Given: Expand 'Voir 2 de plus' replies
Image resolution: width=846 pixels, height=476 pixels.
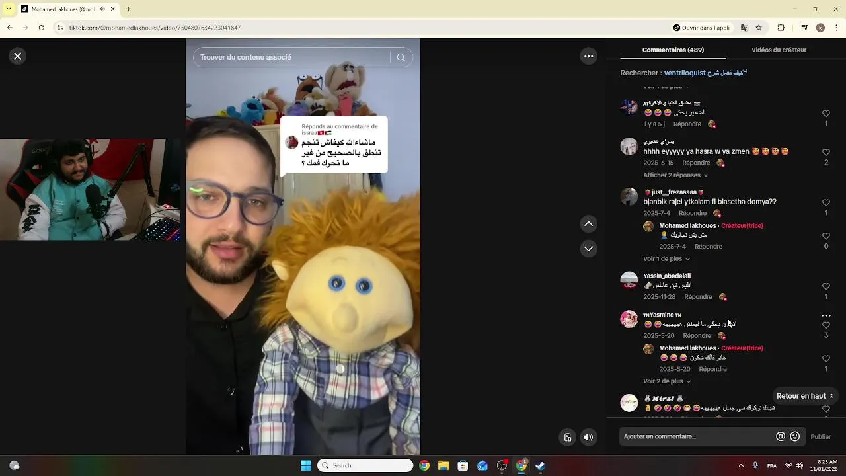Looking at the screenshot, I should click(x=667, y=381).
